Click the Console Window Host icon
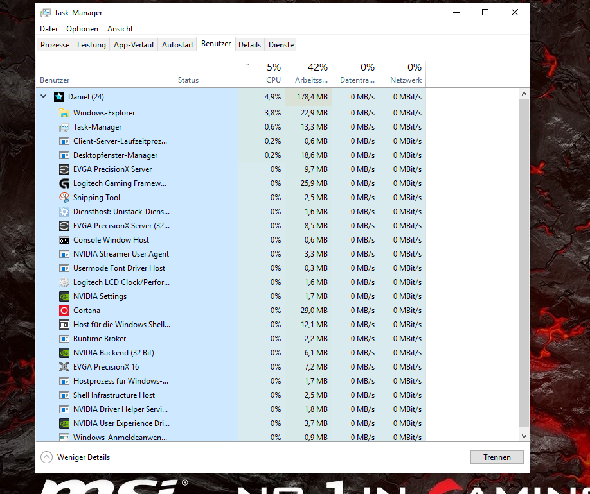Image resolution: width=590 pixels, height=494 pixels. [x=64, y=240]
